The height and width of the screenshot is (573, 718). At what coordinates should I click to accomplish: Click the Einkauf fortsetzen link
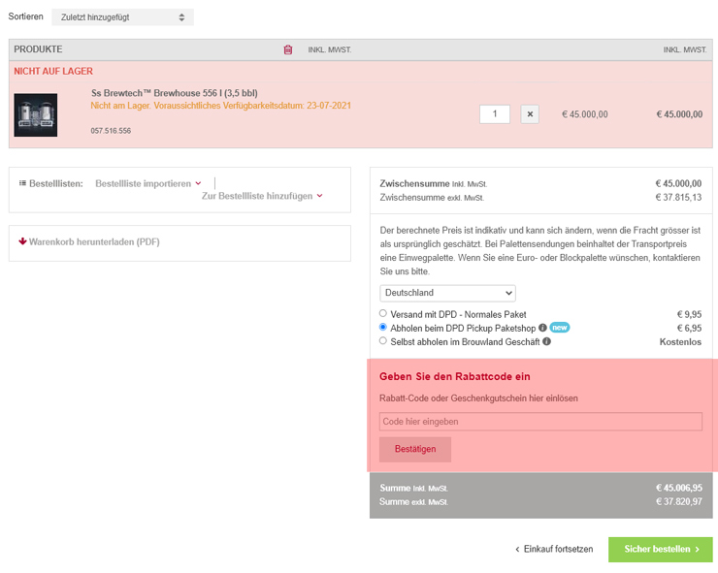coord(554,549)
